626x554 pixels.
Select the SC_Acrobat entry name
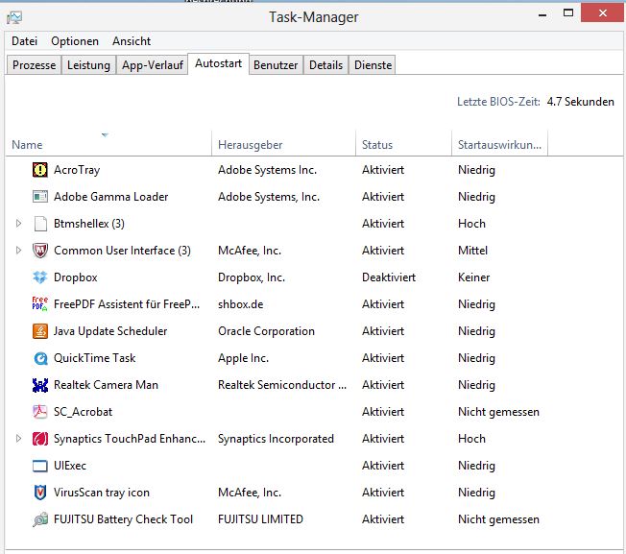pyautogui.click(x=83, y=412)
